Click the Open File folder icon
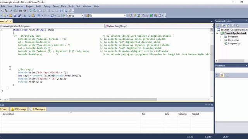Screen dimensions: 248x139 [x=10, y=15]
